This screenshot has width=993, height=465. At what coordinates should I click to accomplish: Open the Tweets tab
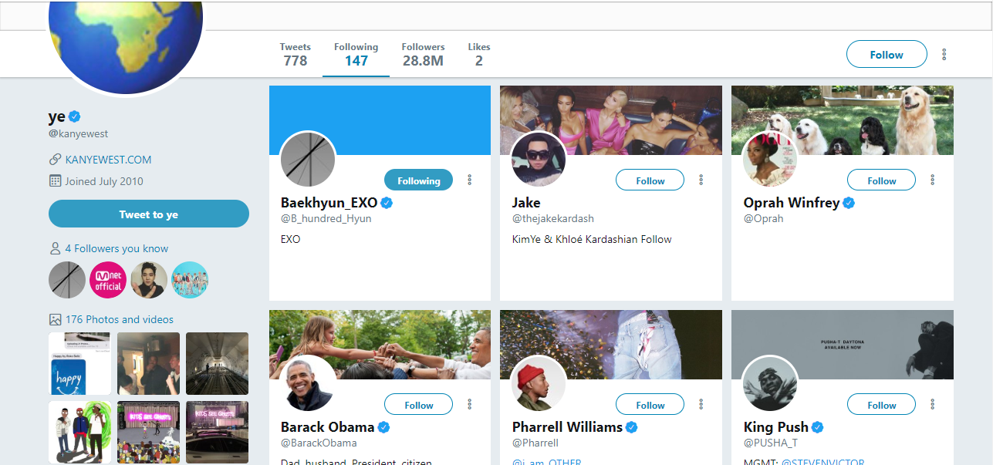click(296, 54)
